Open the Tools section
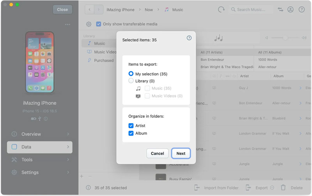The image size is (312, 196). (x=40, y=160)
